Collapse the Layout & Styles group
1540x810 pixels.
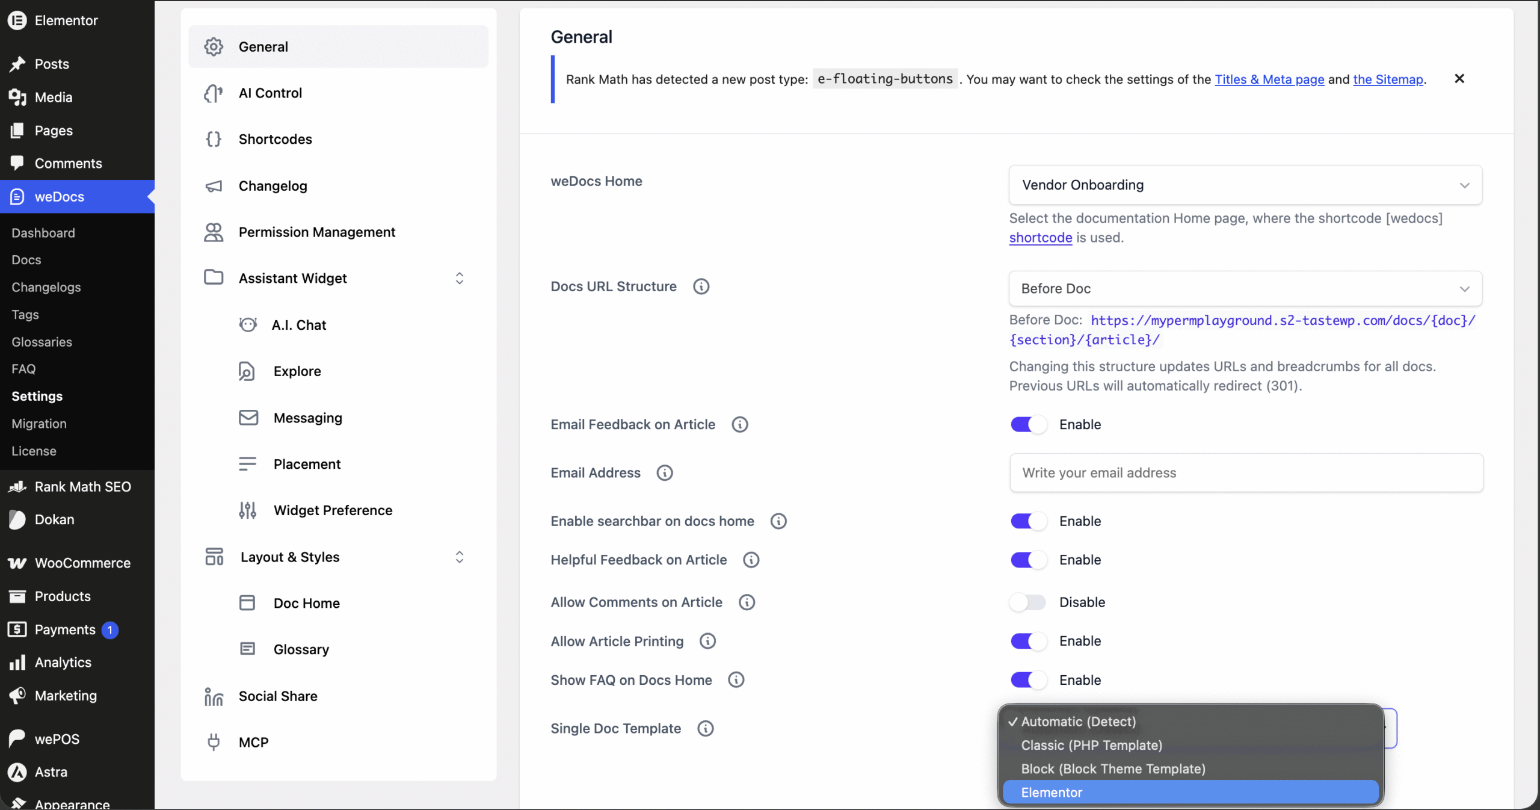coord(459,557)
